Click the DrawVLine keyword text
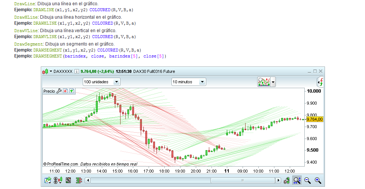The image size is (365, 189). coord(26,31)
